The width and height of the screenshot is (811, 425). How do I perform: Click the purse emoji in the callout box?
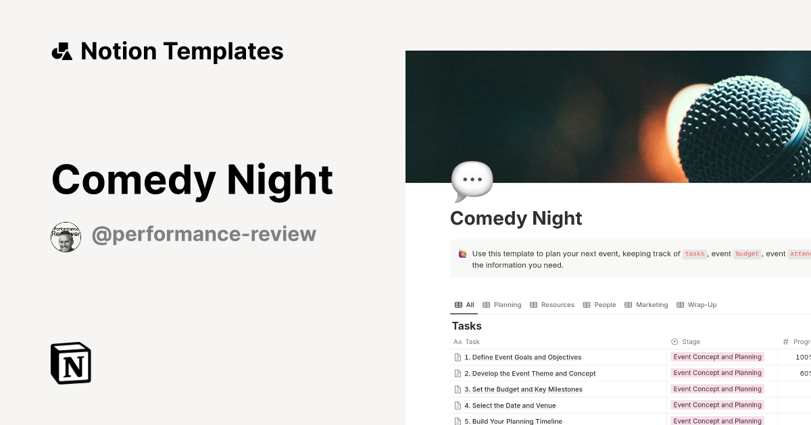(462, 253)
